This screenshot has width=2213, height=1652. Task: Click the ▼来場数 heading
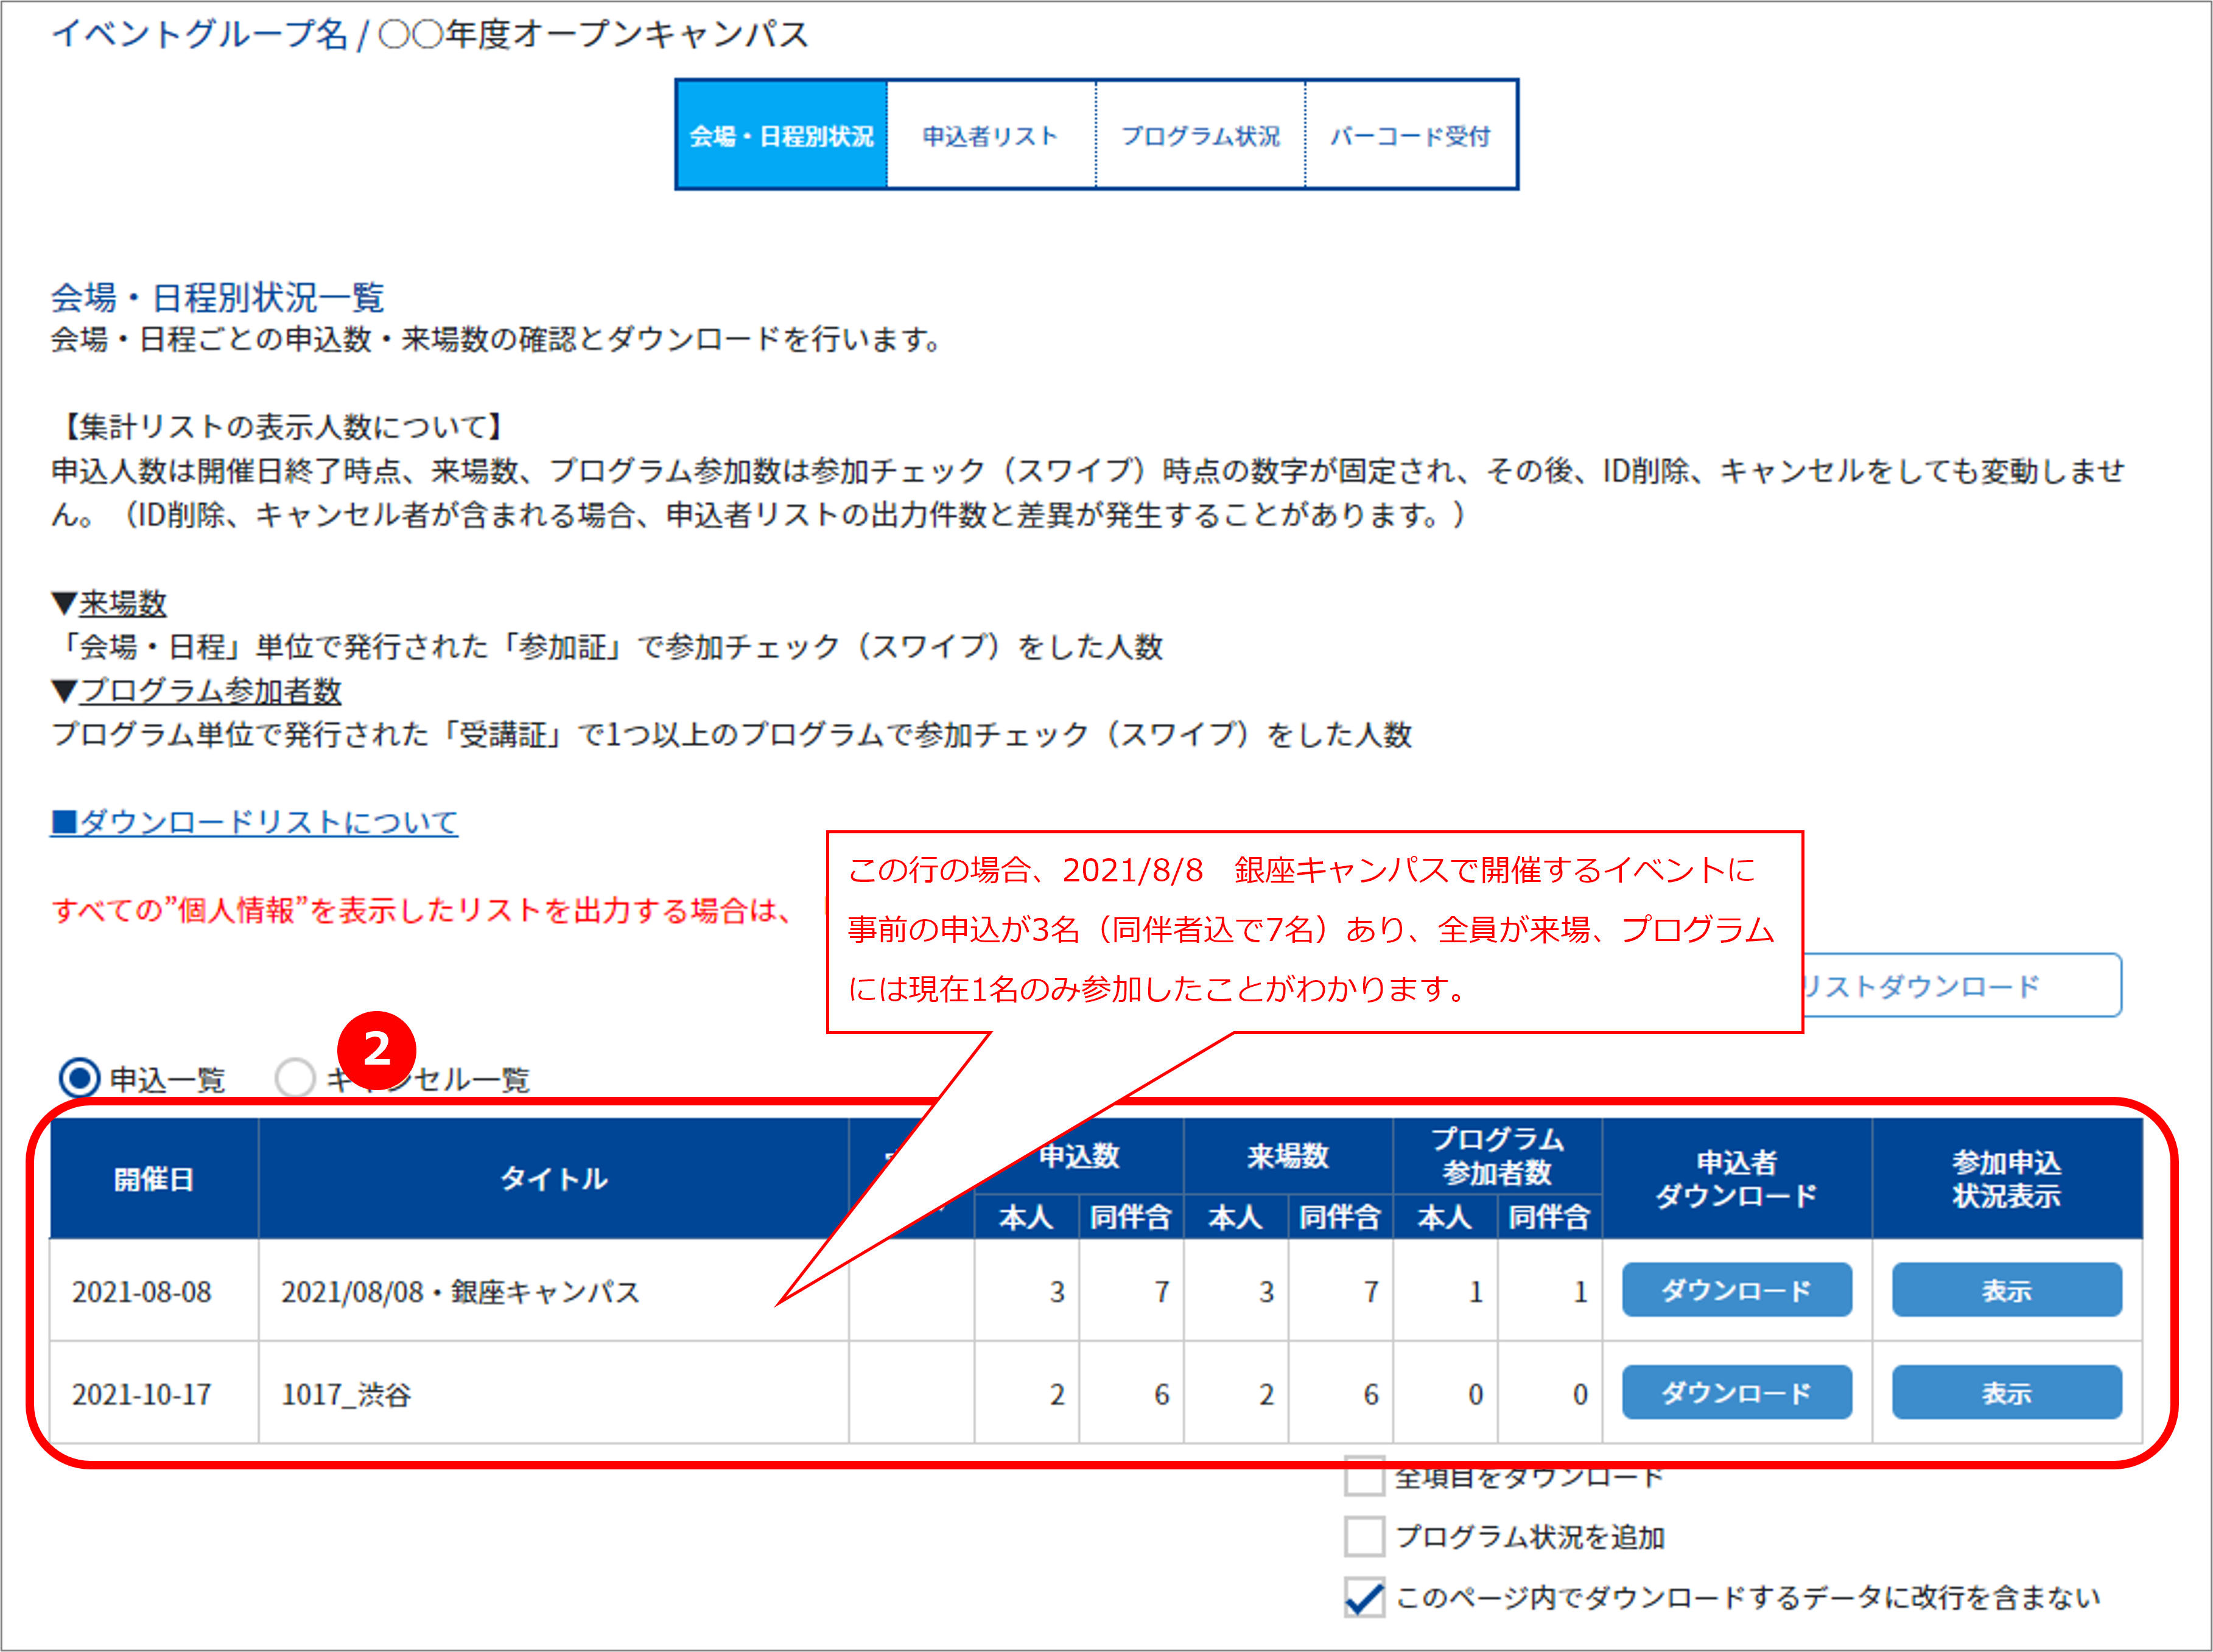109,603
